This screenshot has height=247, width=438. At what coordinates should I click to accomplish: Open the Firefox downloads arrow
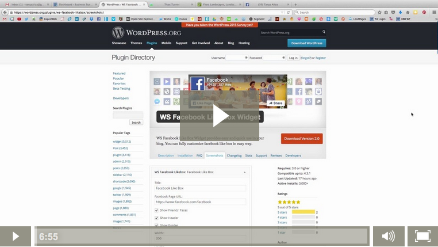click(400, 12)
